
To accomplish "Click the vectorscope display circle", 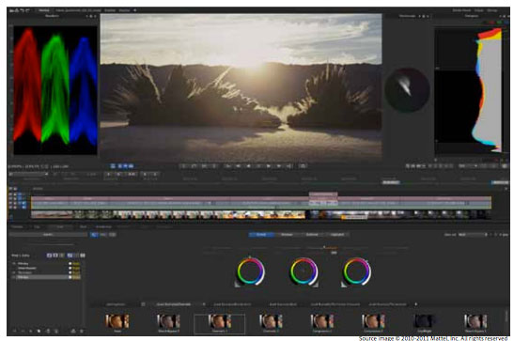I will [x=407, y=90].
